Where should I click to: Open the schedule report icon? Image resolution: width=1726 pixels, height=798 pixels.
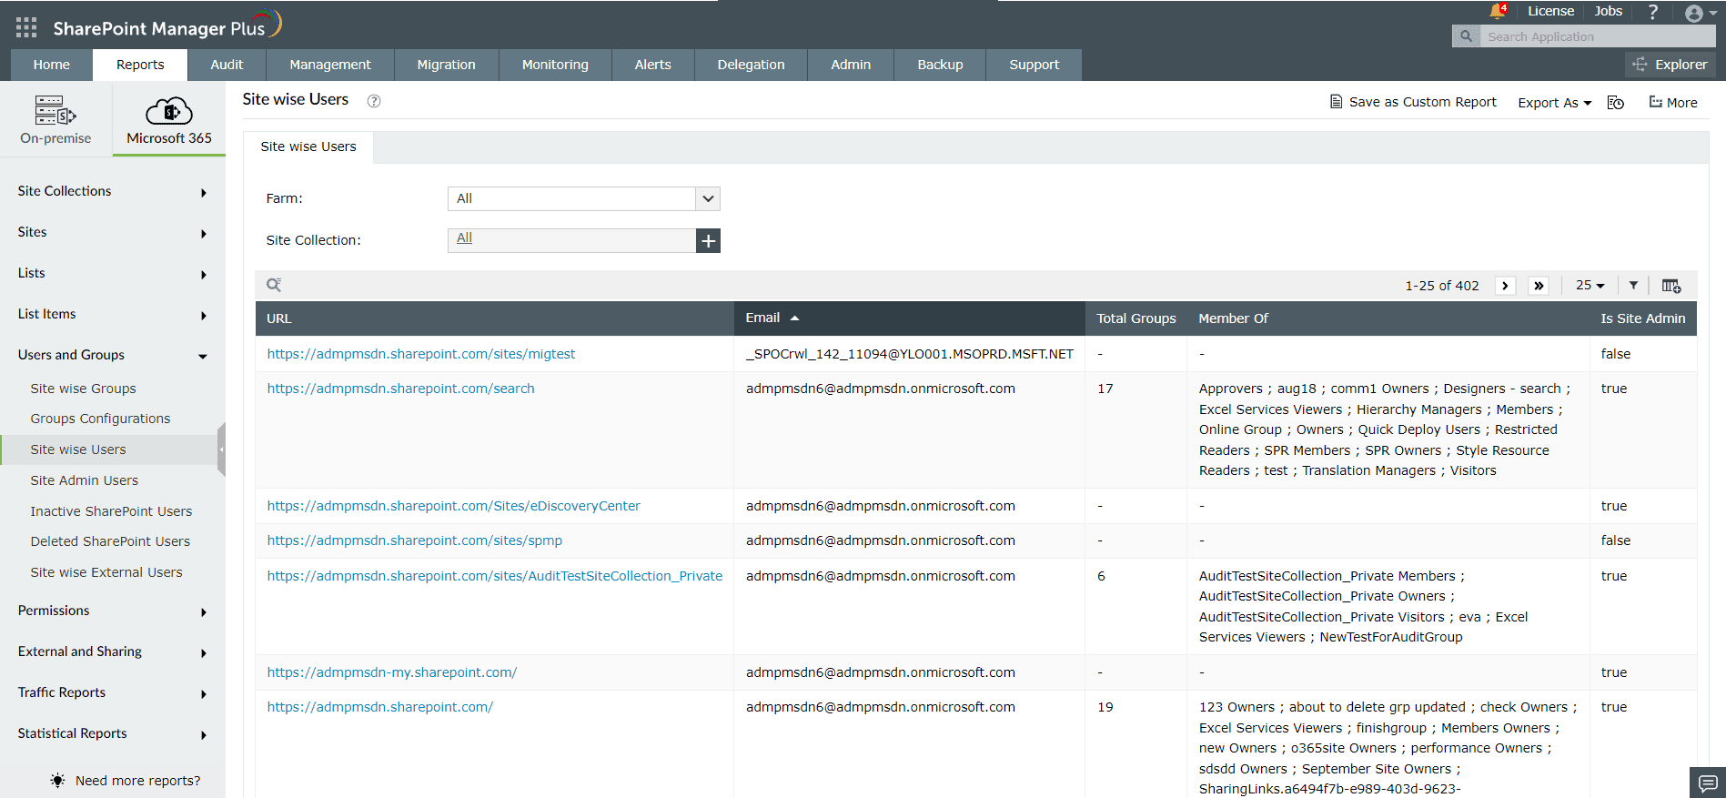(1616, 103)
